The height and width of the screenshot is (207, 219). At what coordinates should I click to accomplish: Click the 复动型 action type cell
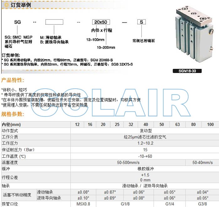[x=145, y=131]
